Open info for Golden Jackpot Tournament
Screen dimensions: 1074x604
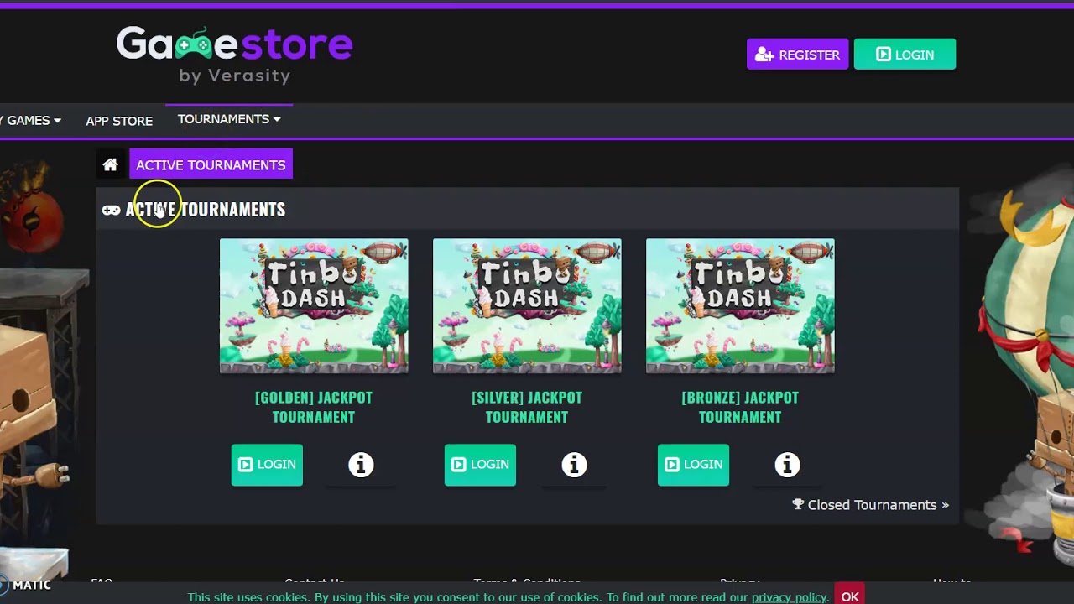coord(361,465)
